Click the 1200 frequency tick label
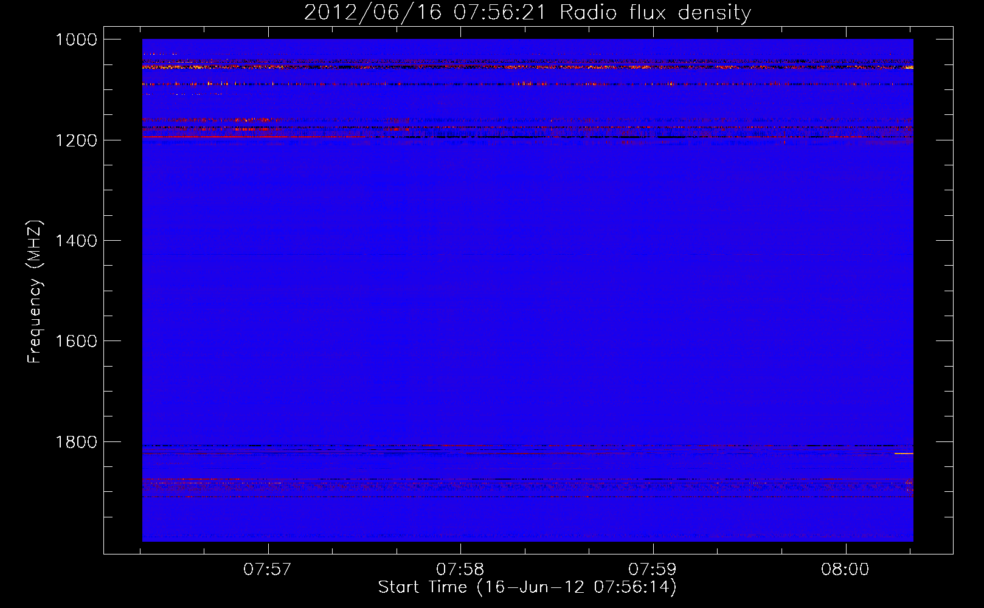The image size is (984, 608). (76, 140)
